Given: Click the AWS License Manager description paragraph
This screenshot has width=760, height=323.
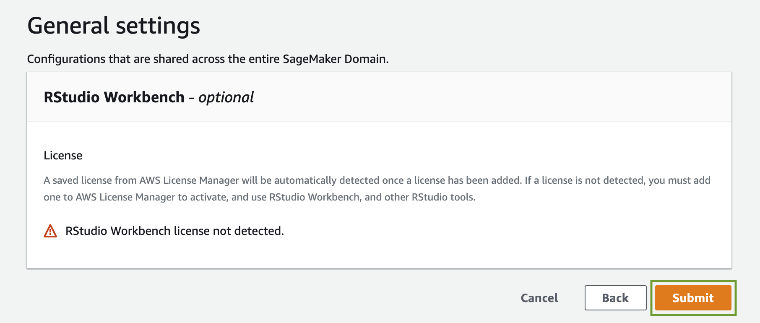Looking at the screenshot, I should [x=377, y=188].
